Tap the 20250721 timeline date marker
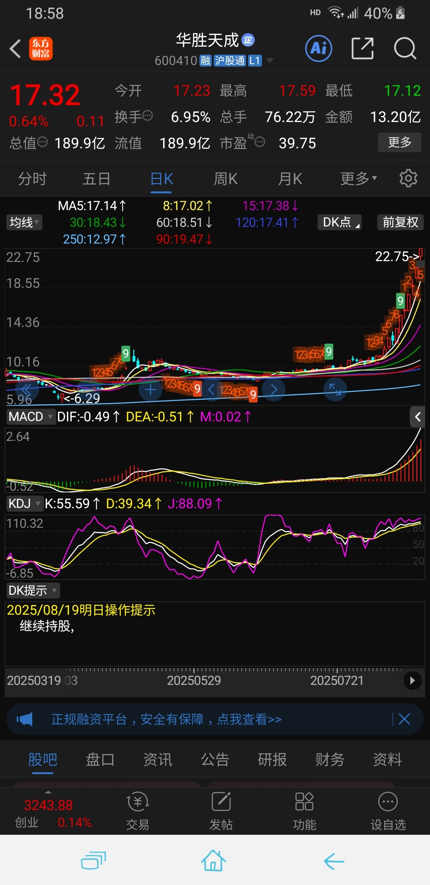430x885 pixels. point(337,680)
